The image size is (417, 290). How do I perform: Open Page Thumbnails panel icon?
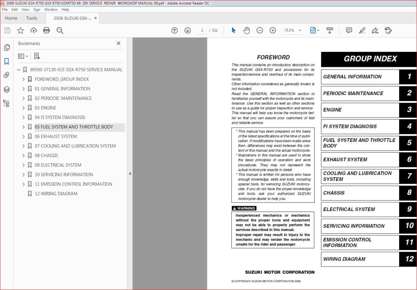pos(7,47)
